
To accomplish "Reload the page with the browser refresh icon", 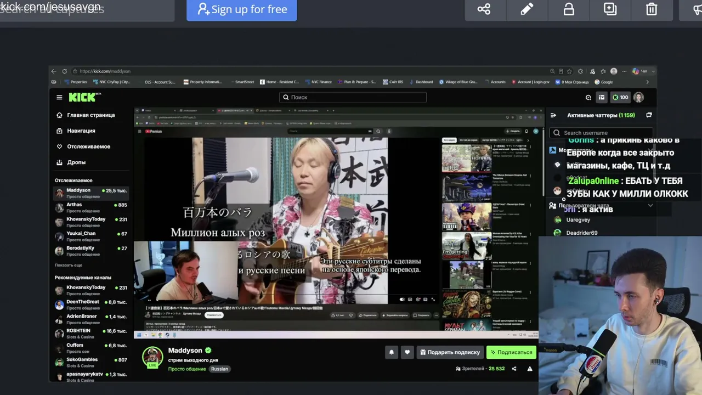I will 64,71.
